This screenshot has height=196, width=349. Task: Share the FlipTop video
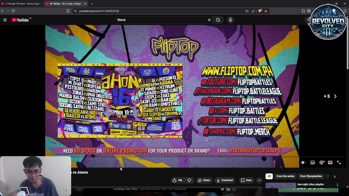coord(204,180)
